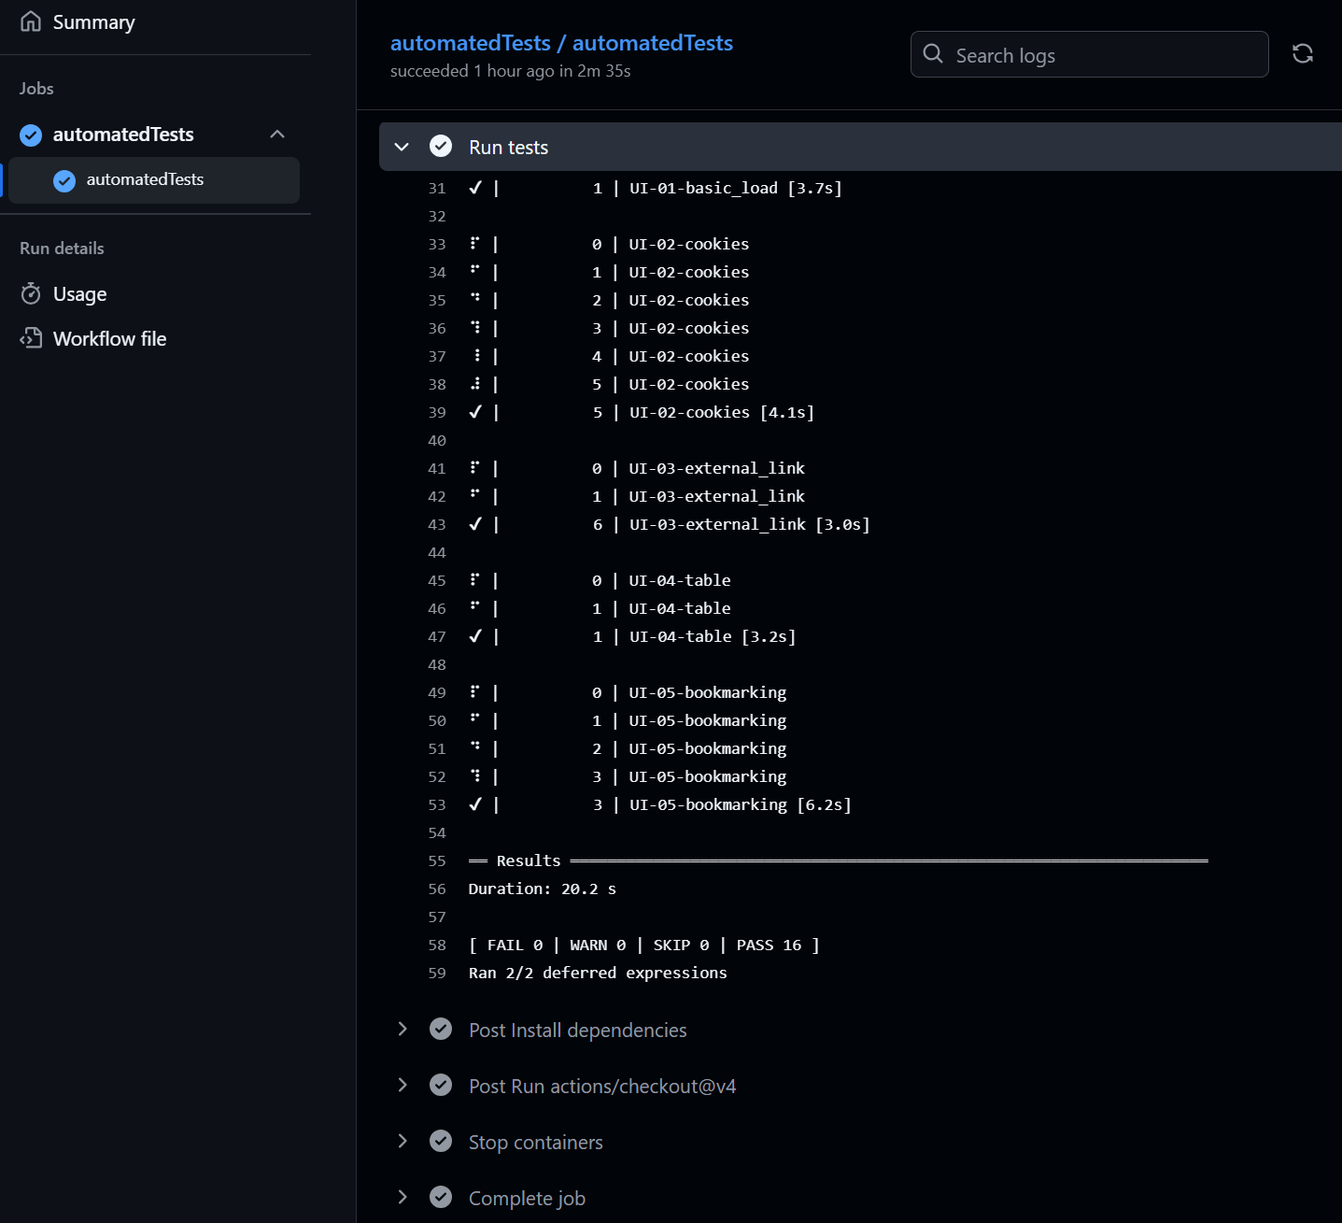Image resolution: width=1342 pixels, height=1223 pixels.
Task: Click log line number 58
Action: tap(437, 945)
